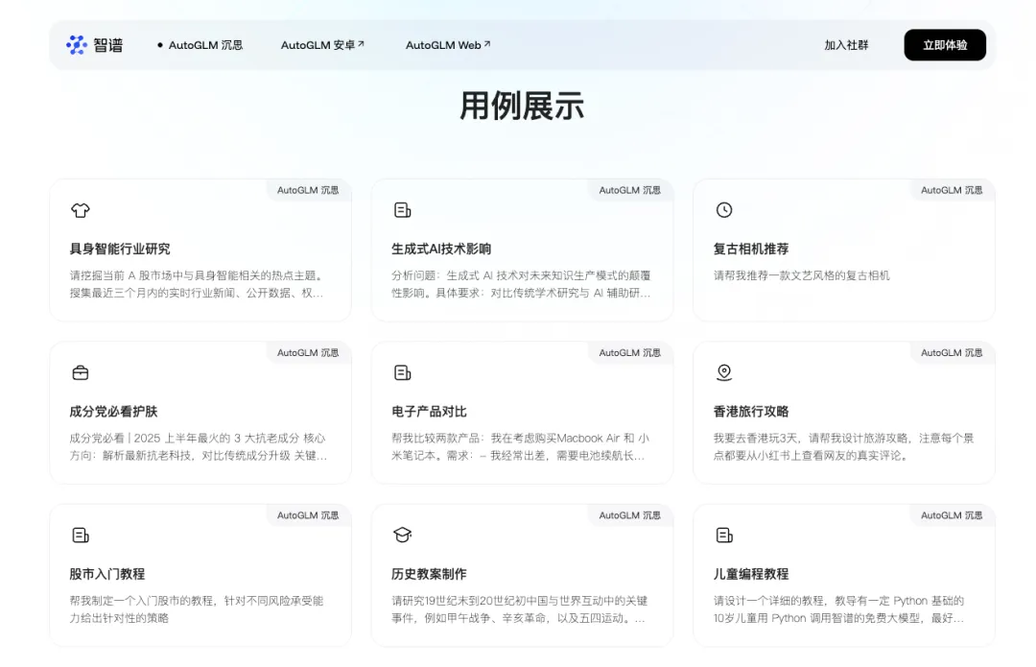Click the description starting 请设计一个详细的教程
This screenshot has height=667, width=1036.
click(839, 609)
